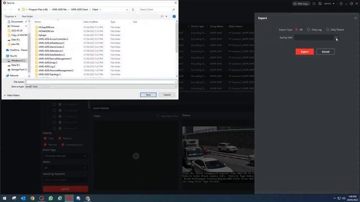This screenshot has height=202, width=360.
Task: Expand the file name history dropdown arrow
Action: click(176, 82)
